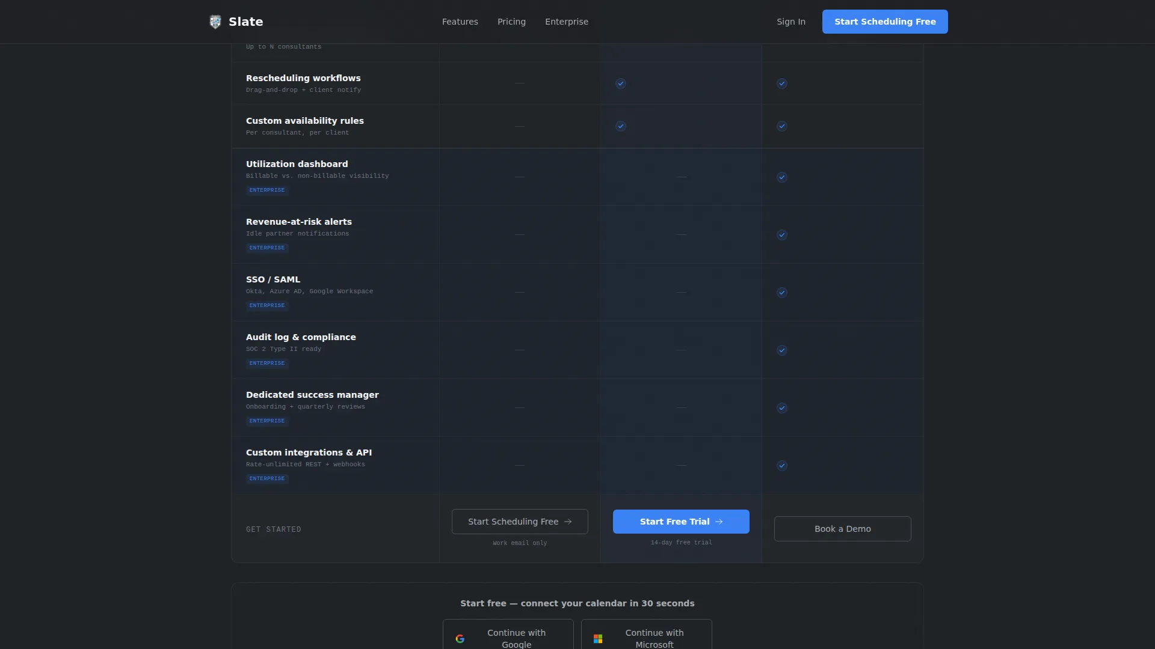
Task: Click Rescheduling workflows checkmark in middle plan column
Action: [x=620, y=84]
